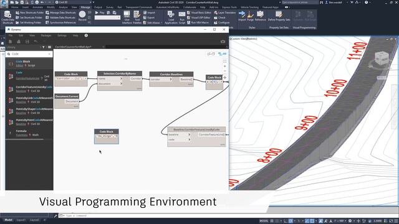The image size is (399, 224).
Task: Click Validate Data Shortcuts
Action: tap(60, 17)
